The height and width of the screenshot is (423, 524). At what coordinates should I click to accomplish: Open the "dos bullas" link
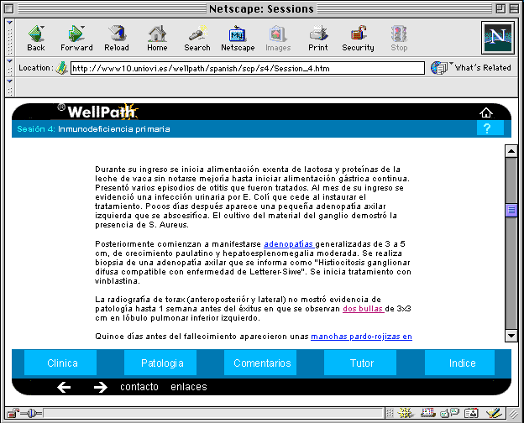point(364,309)
